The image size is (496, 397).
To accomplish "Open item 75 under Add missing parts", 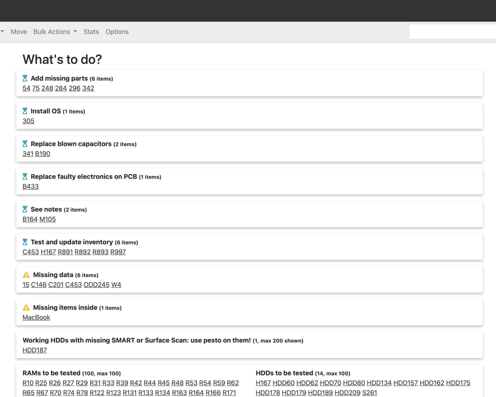I will coord(36,88).
